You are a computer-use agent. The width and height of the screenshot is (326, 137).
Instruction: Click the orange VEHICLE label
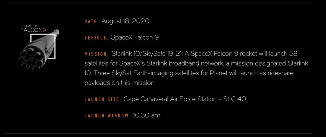96,38
